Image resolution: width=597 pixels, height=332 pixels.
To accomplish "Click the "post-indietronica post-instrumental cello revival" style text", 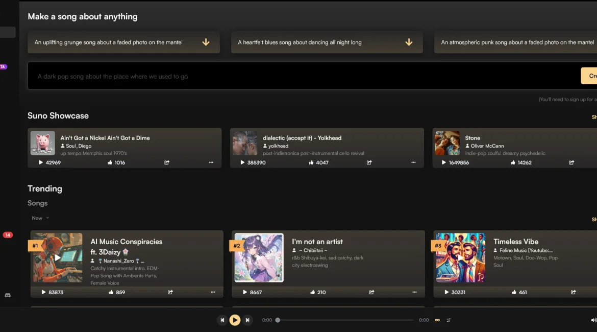I will pos(313,153).
